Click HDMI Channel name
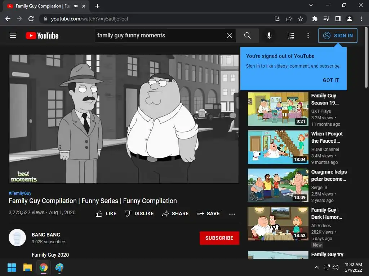 click(325, 149)
